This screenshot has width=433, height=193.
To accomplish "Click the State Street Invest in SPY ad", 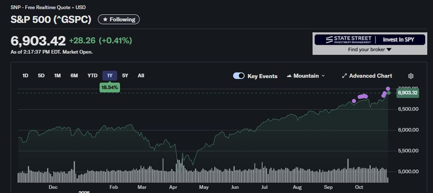I will (x=369, y=39).
